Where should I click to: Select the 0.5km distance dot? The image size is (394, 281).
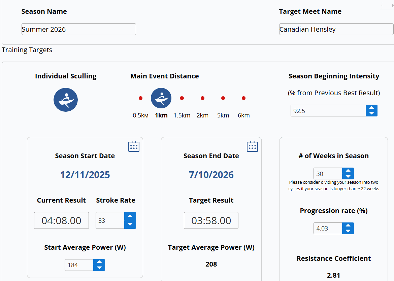point(140,98)
